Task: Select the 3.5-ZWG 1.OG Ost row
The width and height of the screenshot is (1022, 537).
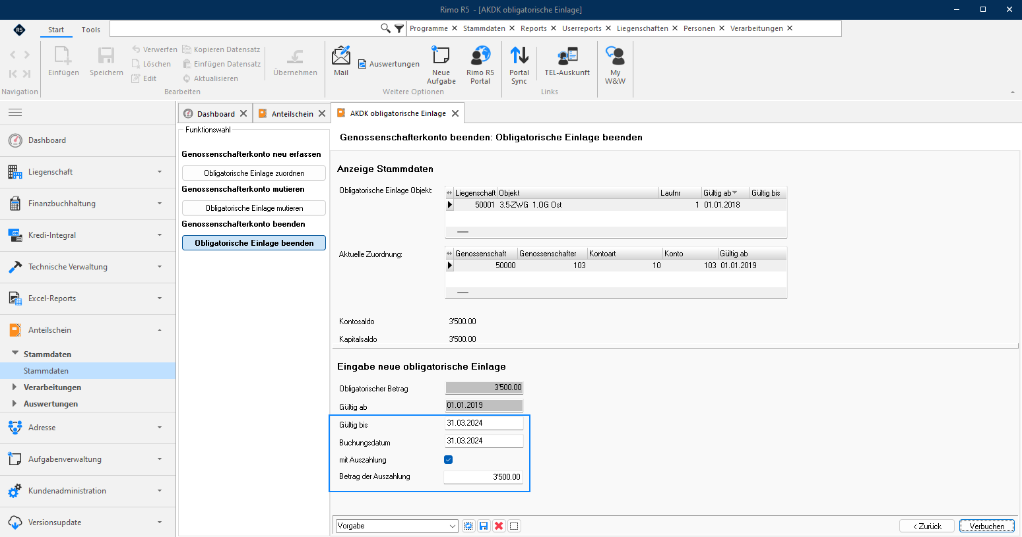Action: pos(616,205)
